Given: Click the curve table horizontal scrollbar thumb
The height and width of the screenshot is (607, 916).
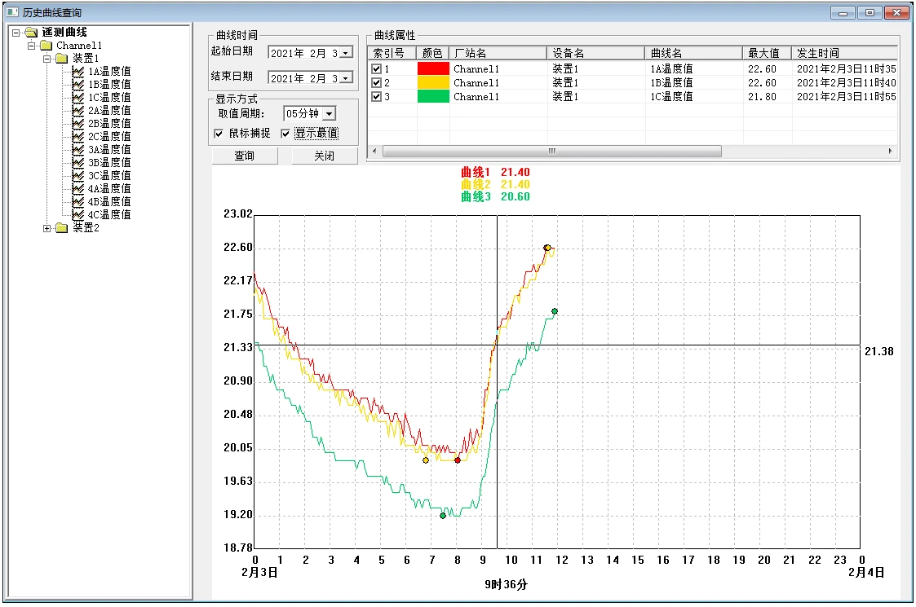Looking at the screenshot, I should 551,152.
